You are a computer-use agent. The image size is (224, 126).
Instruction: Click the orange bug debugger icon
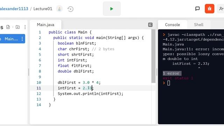pos(209,9)
